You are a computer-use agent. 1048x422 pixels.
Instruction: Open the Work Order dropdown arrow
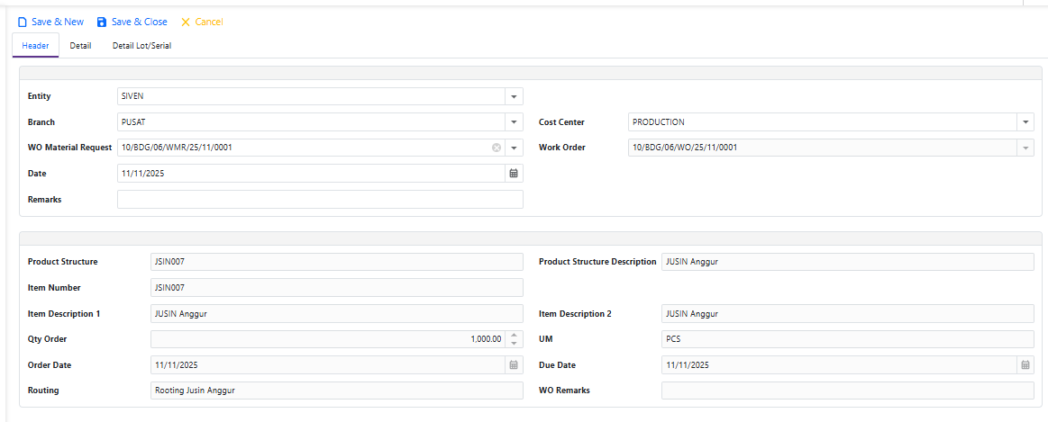point(1025,148)
